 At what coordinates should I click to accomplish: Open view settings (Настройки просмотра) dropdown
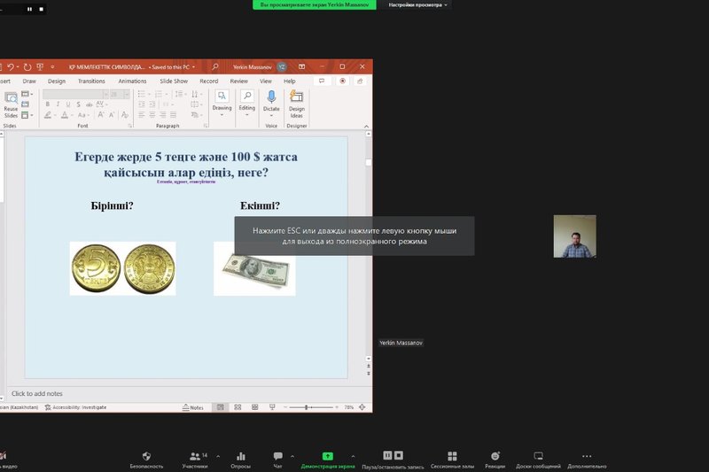pos(417,5)
